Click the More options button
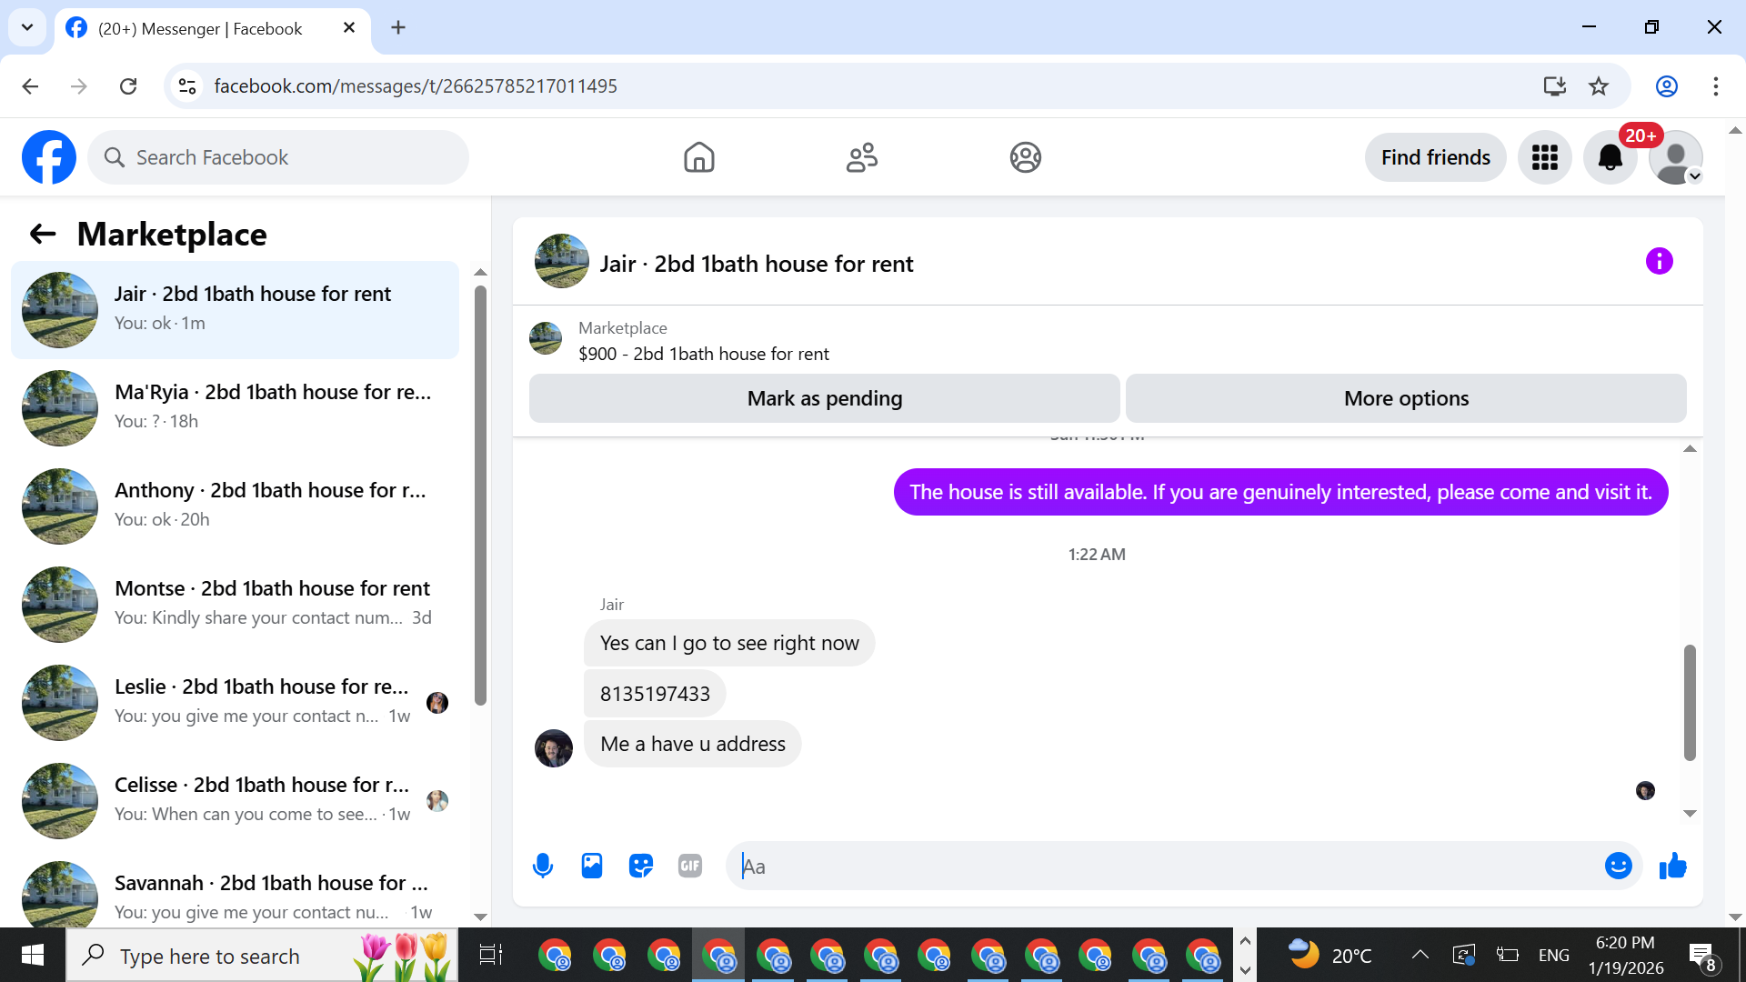The height and width of the screenshot is (982, 1746). [x=1406, y=398]
